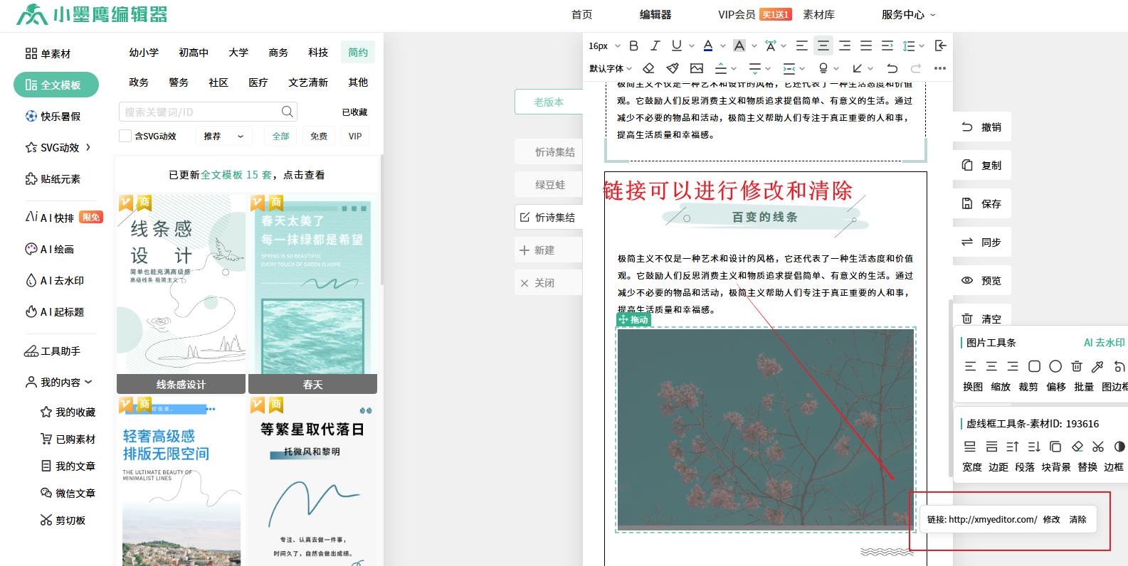Open the 默认字体 font family dropdown
This screenshot has width=1128, height=566.
[x=611, y=68]
